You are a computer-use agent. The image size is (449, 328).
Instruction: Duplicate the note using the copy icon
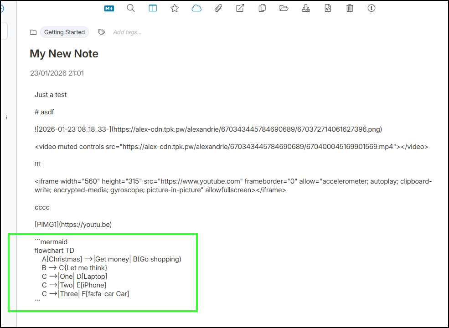click(262, 8)
